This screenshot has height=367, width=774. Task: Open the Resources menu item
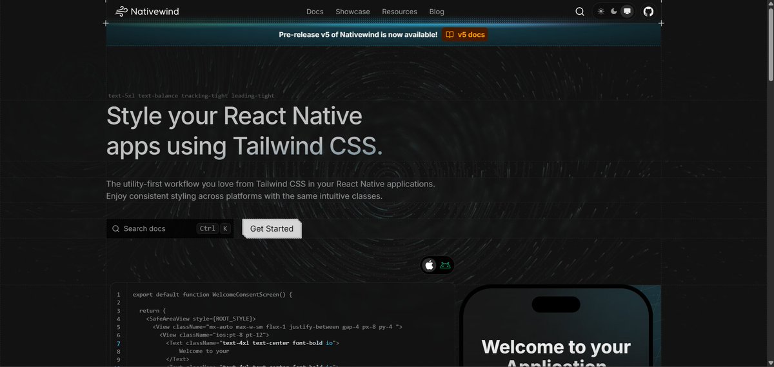(399, 12)
